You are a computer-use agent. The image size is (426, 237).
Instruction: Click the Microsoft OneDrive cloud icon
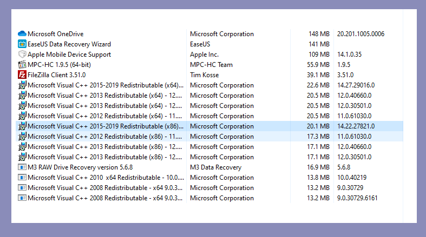point(22,34)
